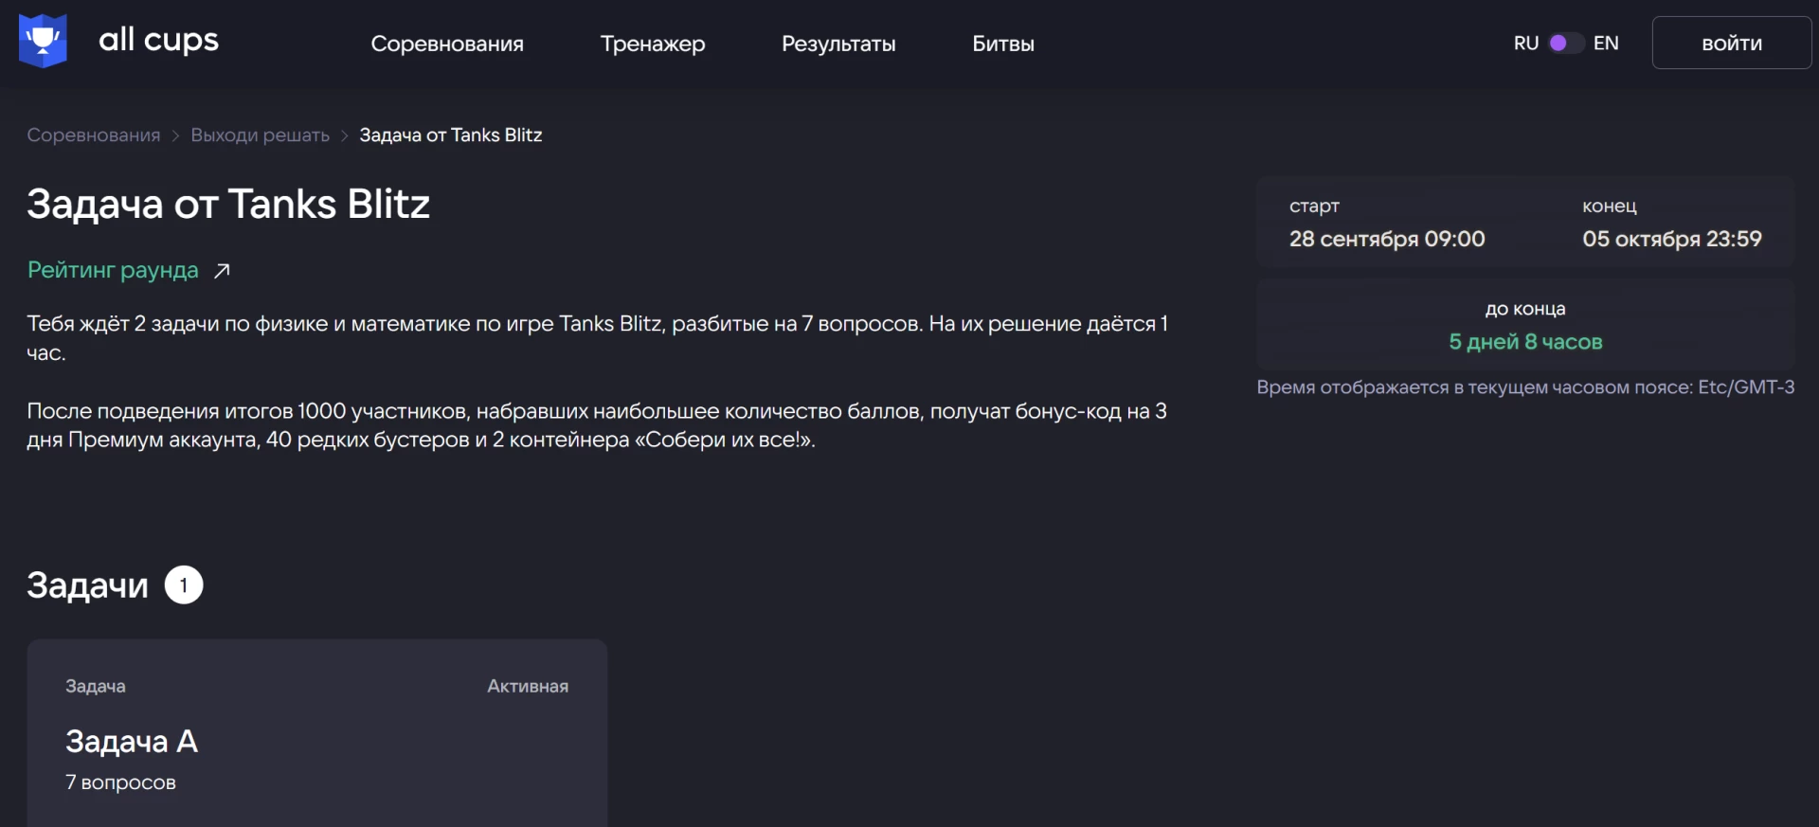1819x827 pixels.
Task: Click the Задача от Tanks Blitz breadcrumb
Action: pos(451,135)
